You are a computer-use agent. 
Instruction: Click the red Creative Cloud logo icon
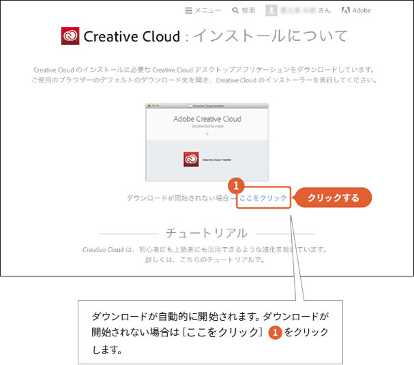(x=70, y=36)
